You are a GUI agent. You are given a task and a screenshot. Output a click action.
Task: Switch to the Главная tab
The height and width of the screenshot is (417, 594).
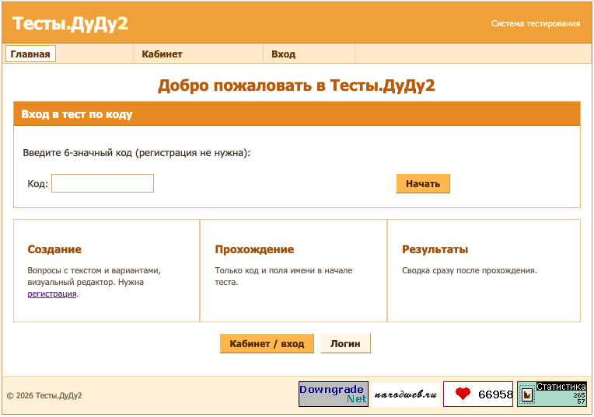coord(30,54)
